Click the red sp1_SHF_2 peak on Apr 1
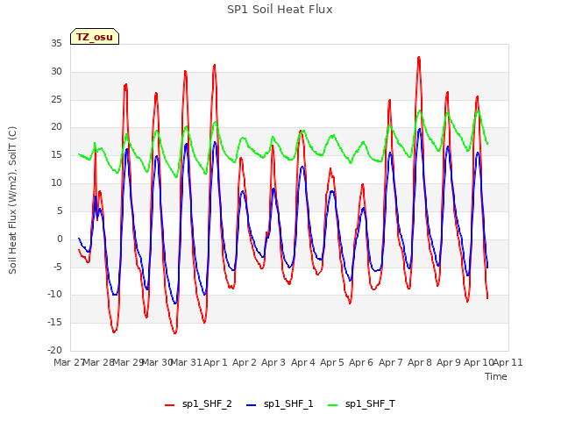Screen dimensions: 561x421 click(x=215, y=65)
